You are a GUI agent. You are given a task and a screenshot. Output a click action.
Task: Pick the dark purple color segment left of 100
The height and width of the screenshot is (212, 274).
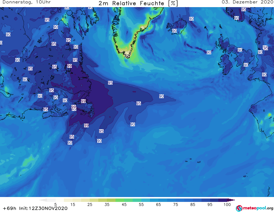click(x=223, y=200)
